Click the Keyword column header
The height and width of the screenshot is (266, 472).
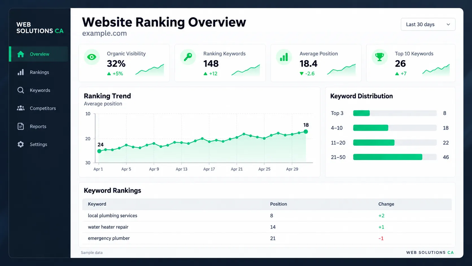[97, 204]
